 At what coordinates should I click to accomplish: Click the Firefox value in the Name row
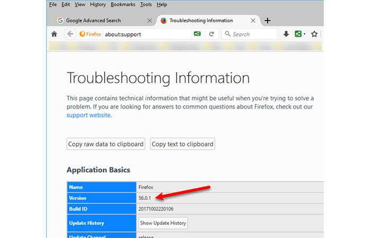(146, 187)
